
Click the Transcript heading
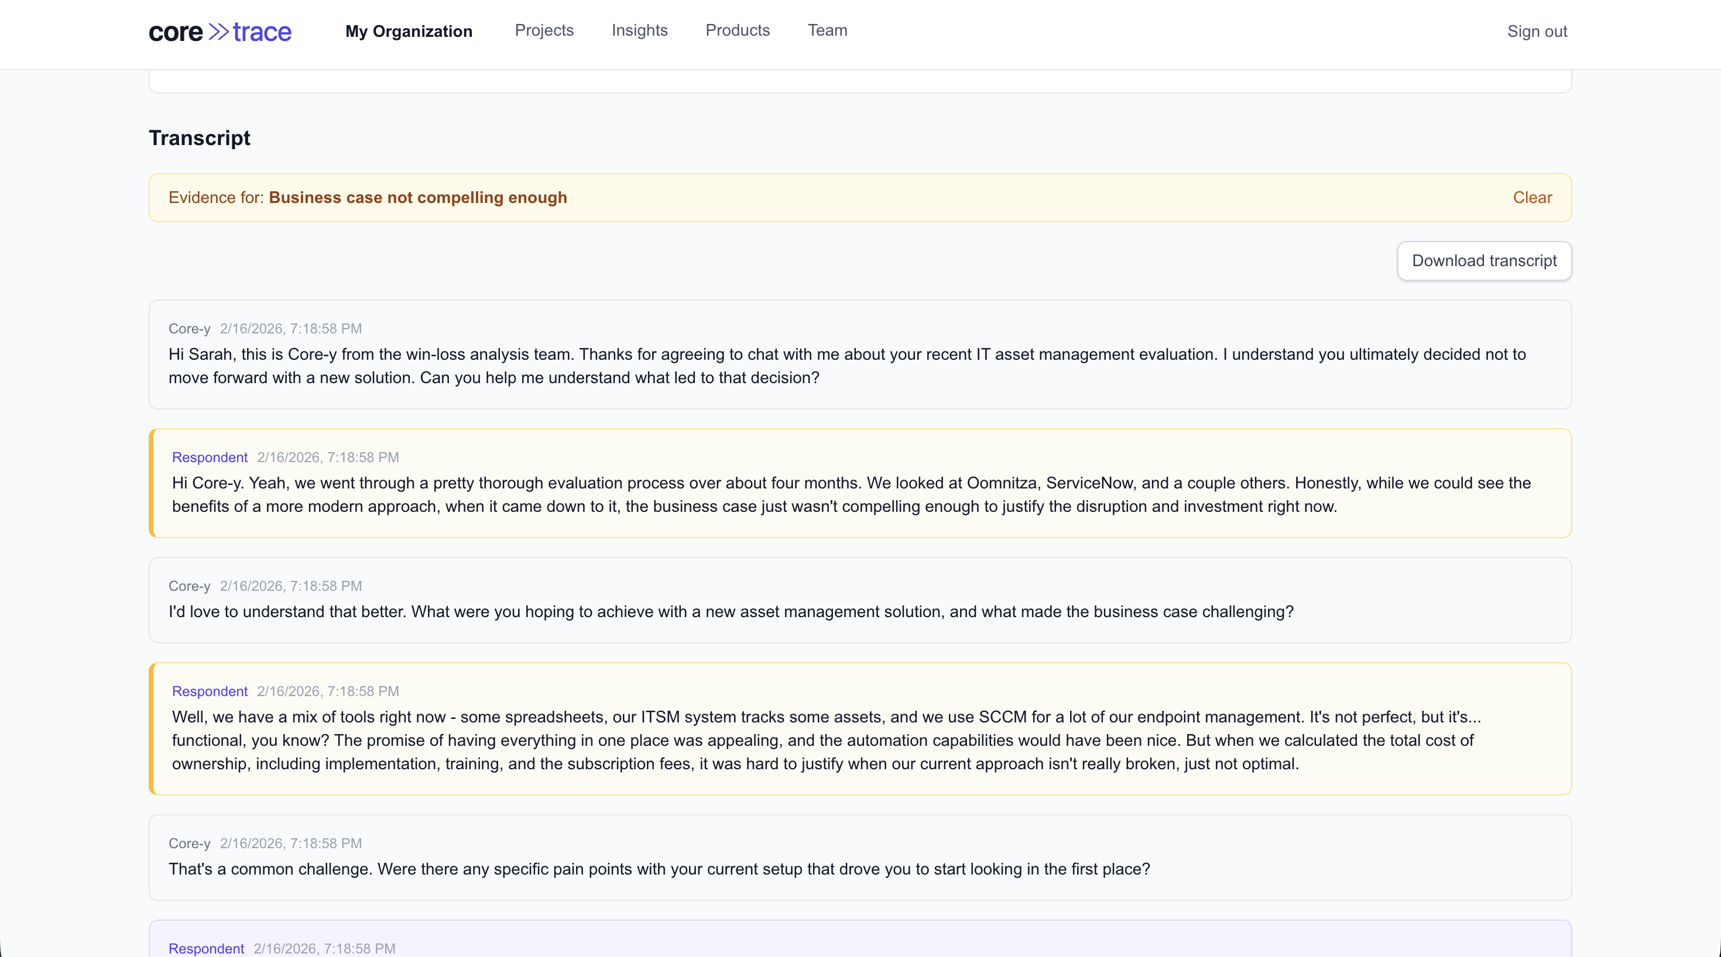point(199,138)
